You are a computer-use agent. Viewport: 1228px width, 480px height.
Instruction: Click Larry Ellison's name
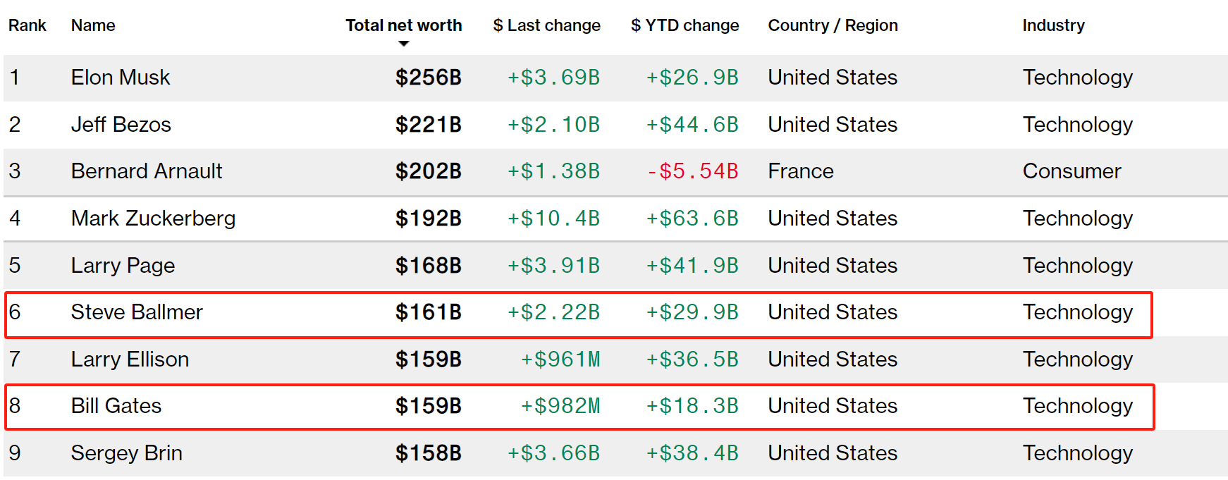pyautogui.click(x=130, y=359)
